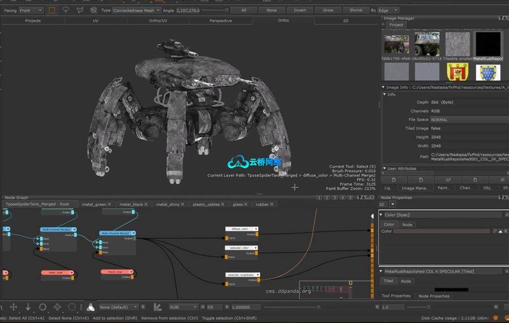The image size is (509, 323).
Task: Click the gain/levels graph icon near RGB
Action: [158, 307]
